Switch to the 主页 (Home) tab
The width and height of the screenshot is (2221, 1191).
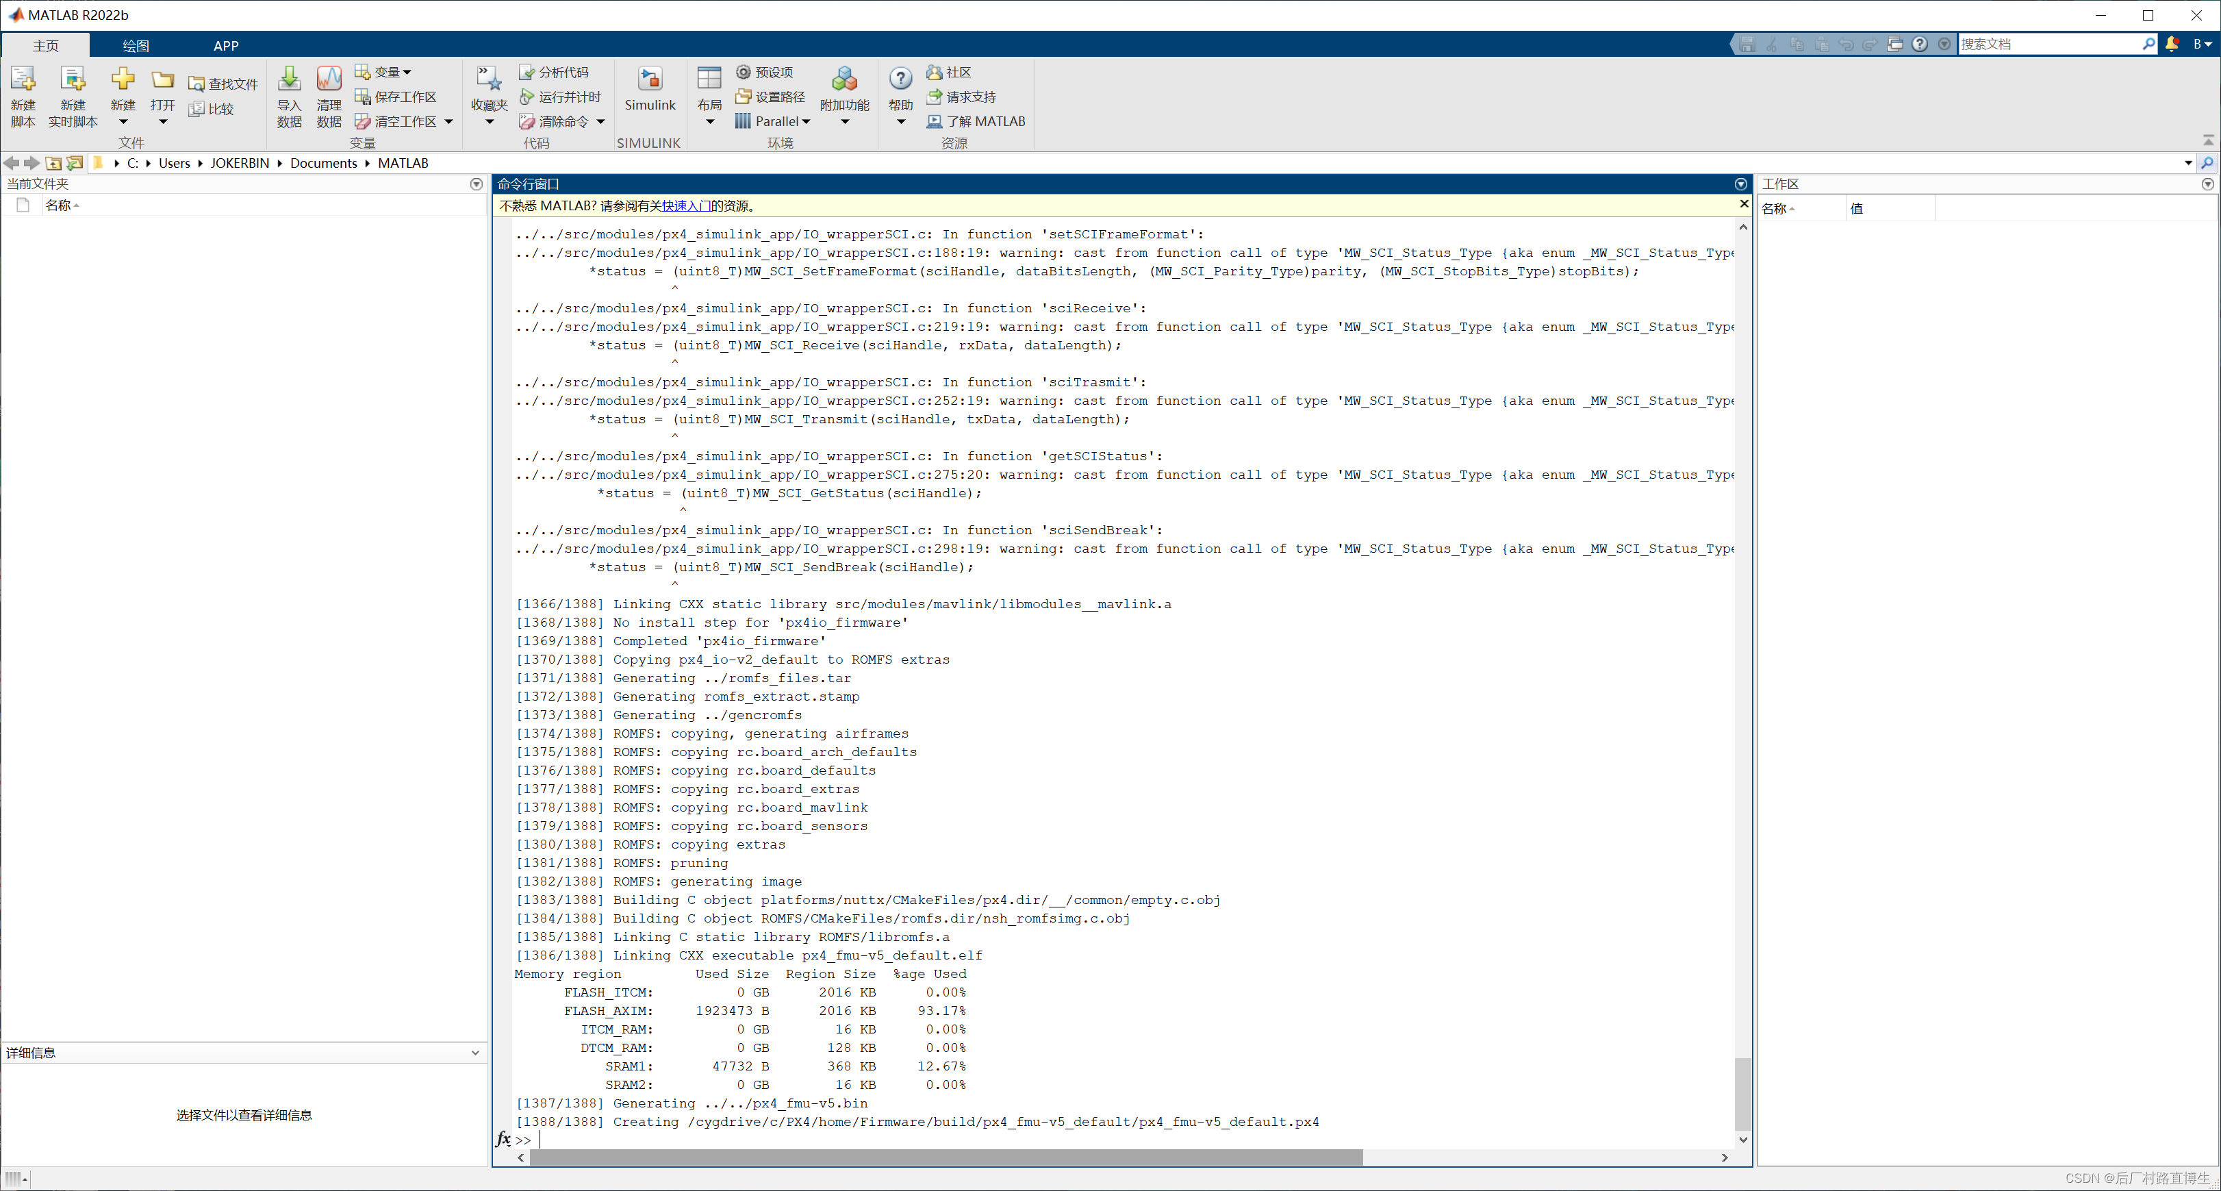coord(46,45)
